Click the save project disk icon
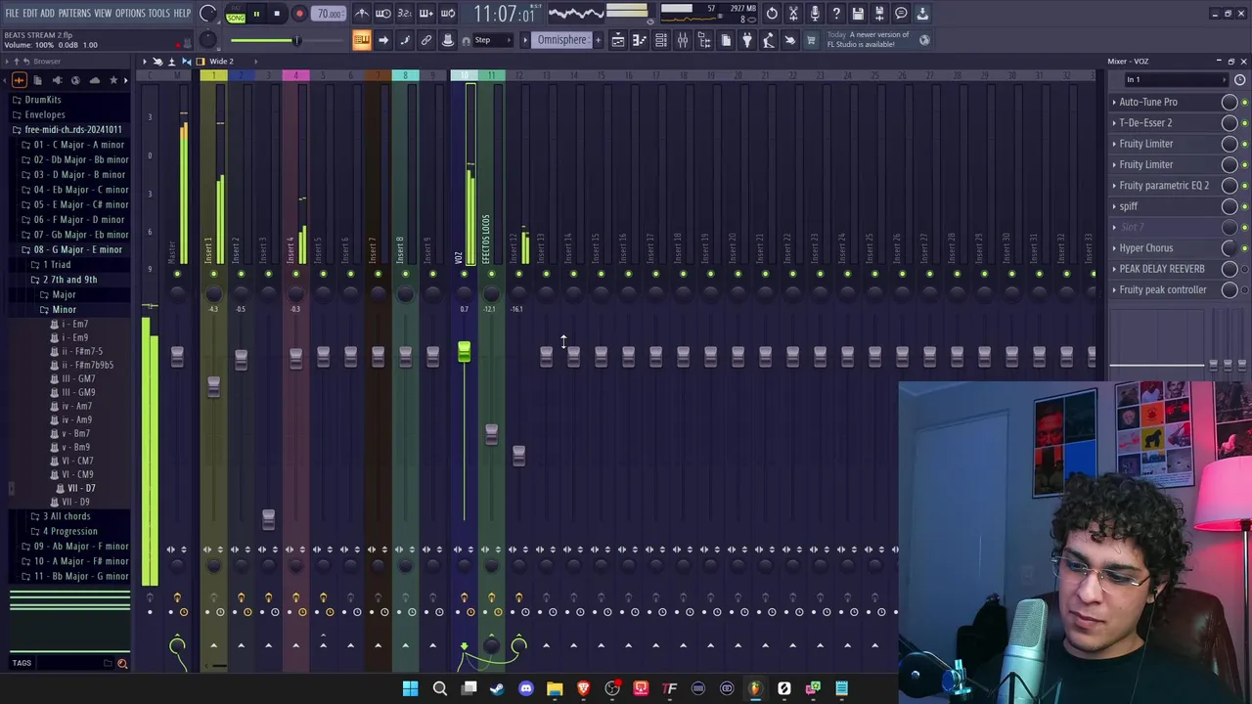 click(x=858, y=14)
